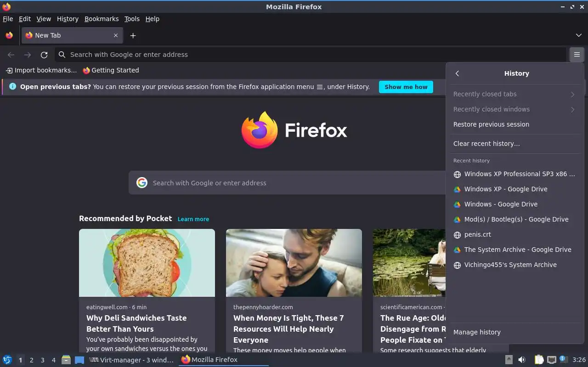Open the penny hoarder article image
This screenshot has height=367, width=588.
click(x=294, y=263)
